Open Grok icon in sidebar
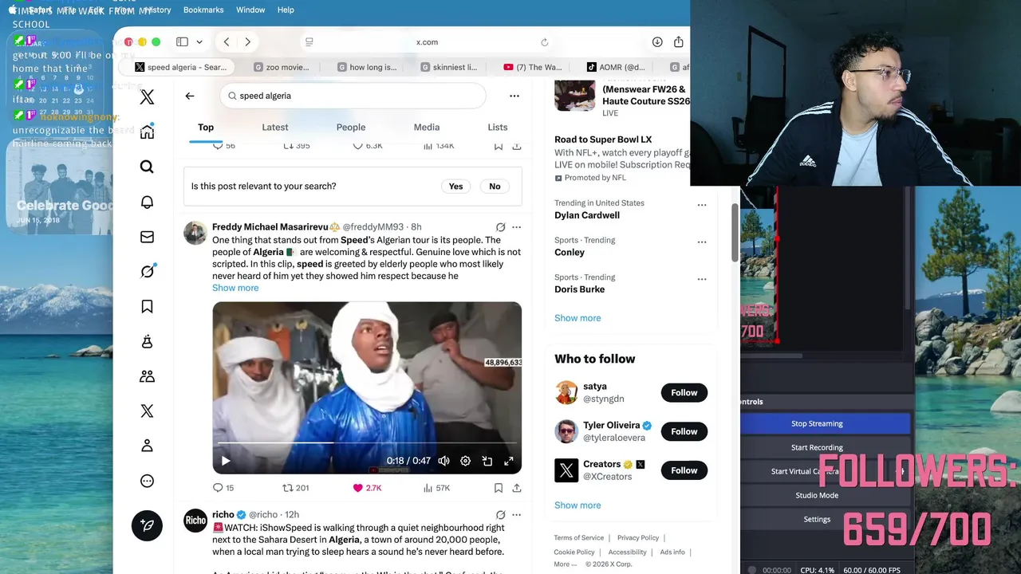This screenshot has width=1021, height=574. 147,272
